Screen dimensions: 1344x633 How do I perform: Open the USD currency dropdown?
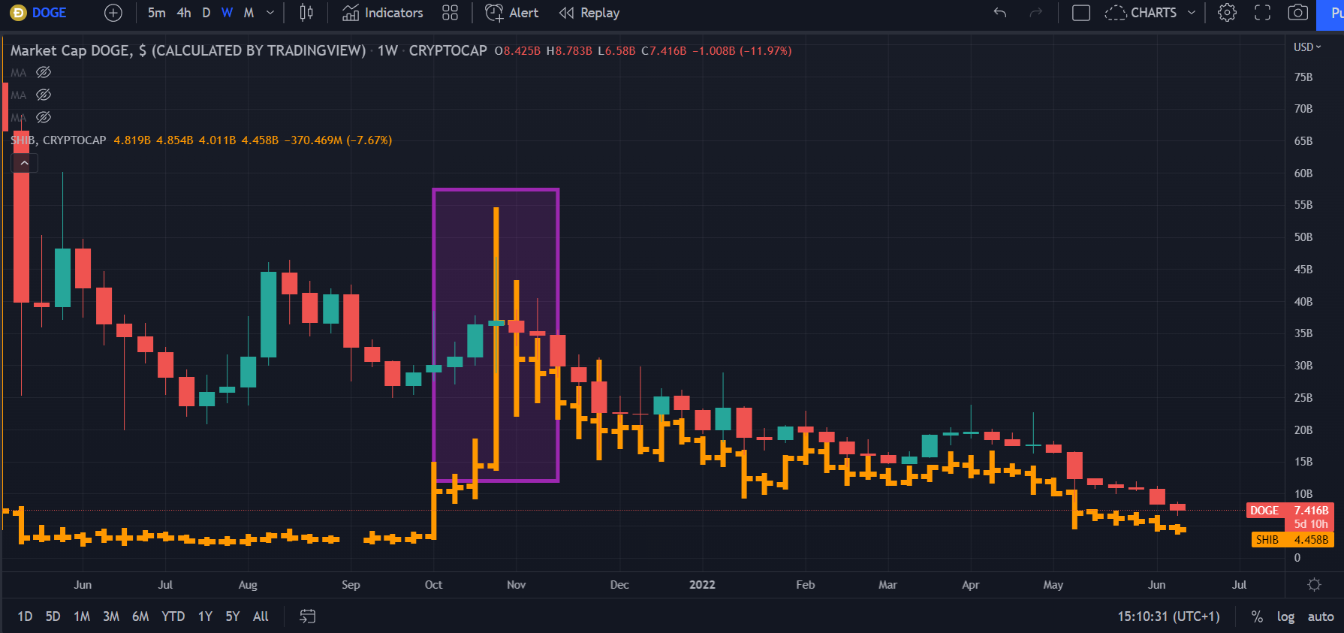click(1307, 47)
